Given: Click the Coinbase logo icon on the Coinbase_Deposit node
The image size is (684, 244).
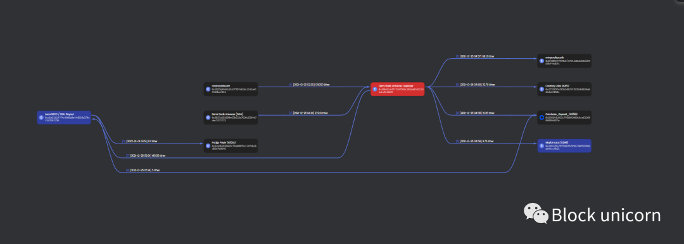Looking at the screenshot, I should (541, 117).
